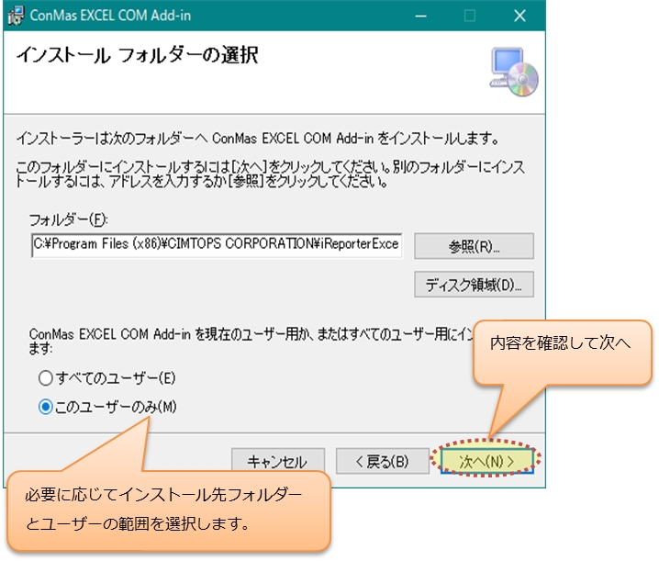Click the greyed-out maximize button

tap(470, 16)
